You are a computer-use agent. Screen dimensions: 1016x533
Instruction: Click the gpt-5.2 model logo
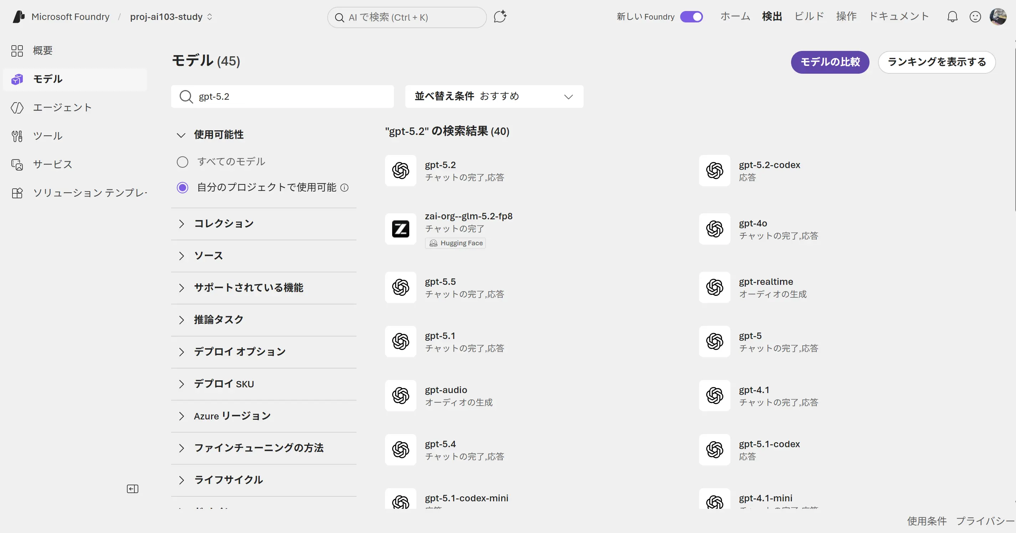(x=400, y=171)
